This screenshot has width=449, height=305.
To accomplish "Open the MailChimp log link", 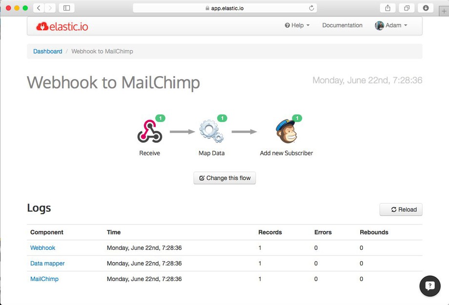I will (x=44, y=279).
